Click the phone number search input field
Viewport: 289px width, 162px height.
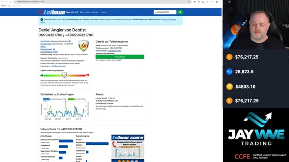[x=165, y=12]
